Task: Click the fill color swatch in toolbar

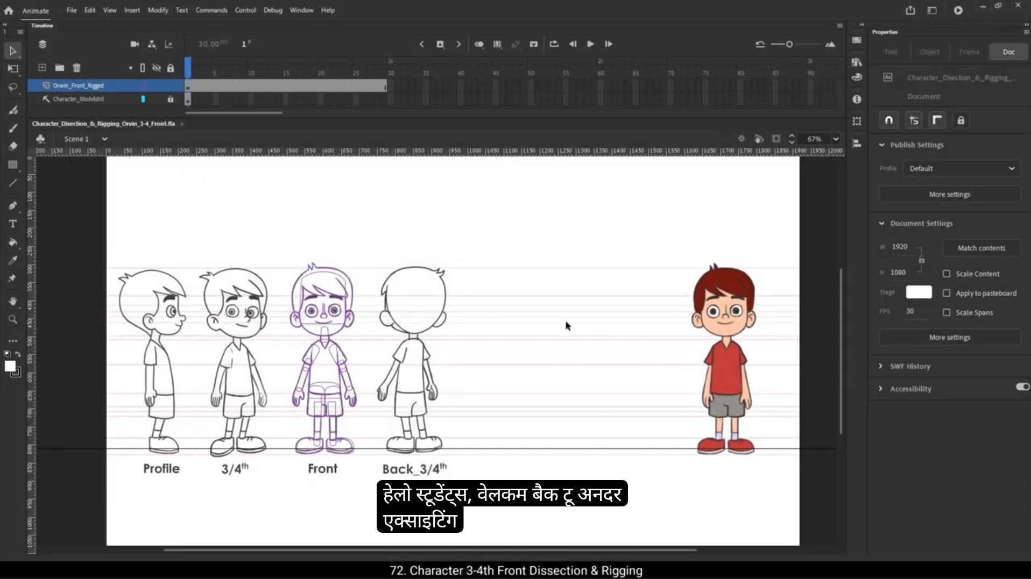Action: 10,366
